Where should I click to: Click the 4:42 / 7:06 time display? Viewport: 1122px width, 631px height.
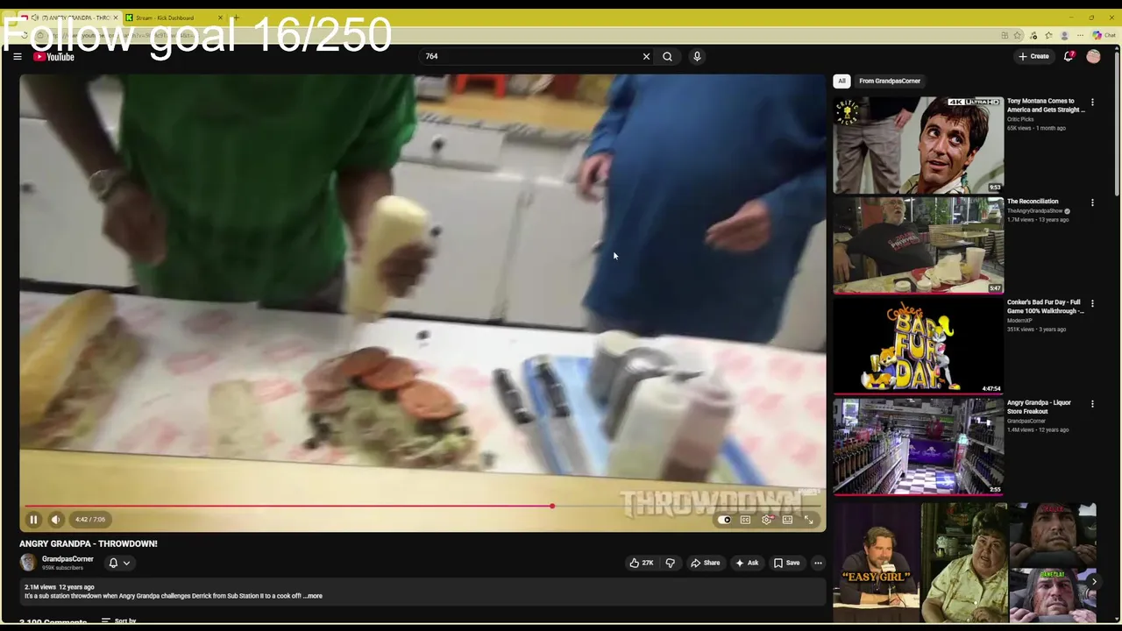[x=89, y=520]
